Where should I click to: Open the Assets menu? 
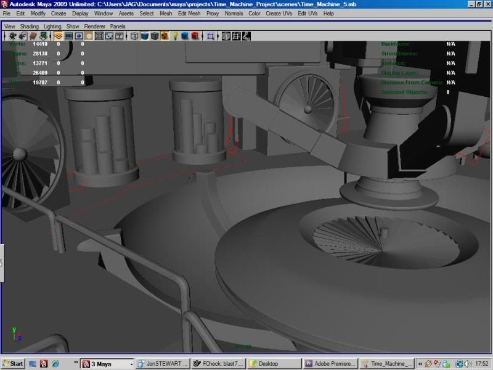tap(126, 14)
